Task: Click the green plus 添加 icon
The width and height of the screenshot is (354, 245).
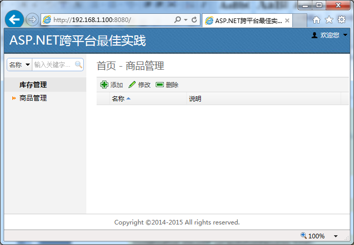Action: 104,85
